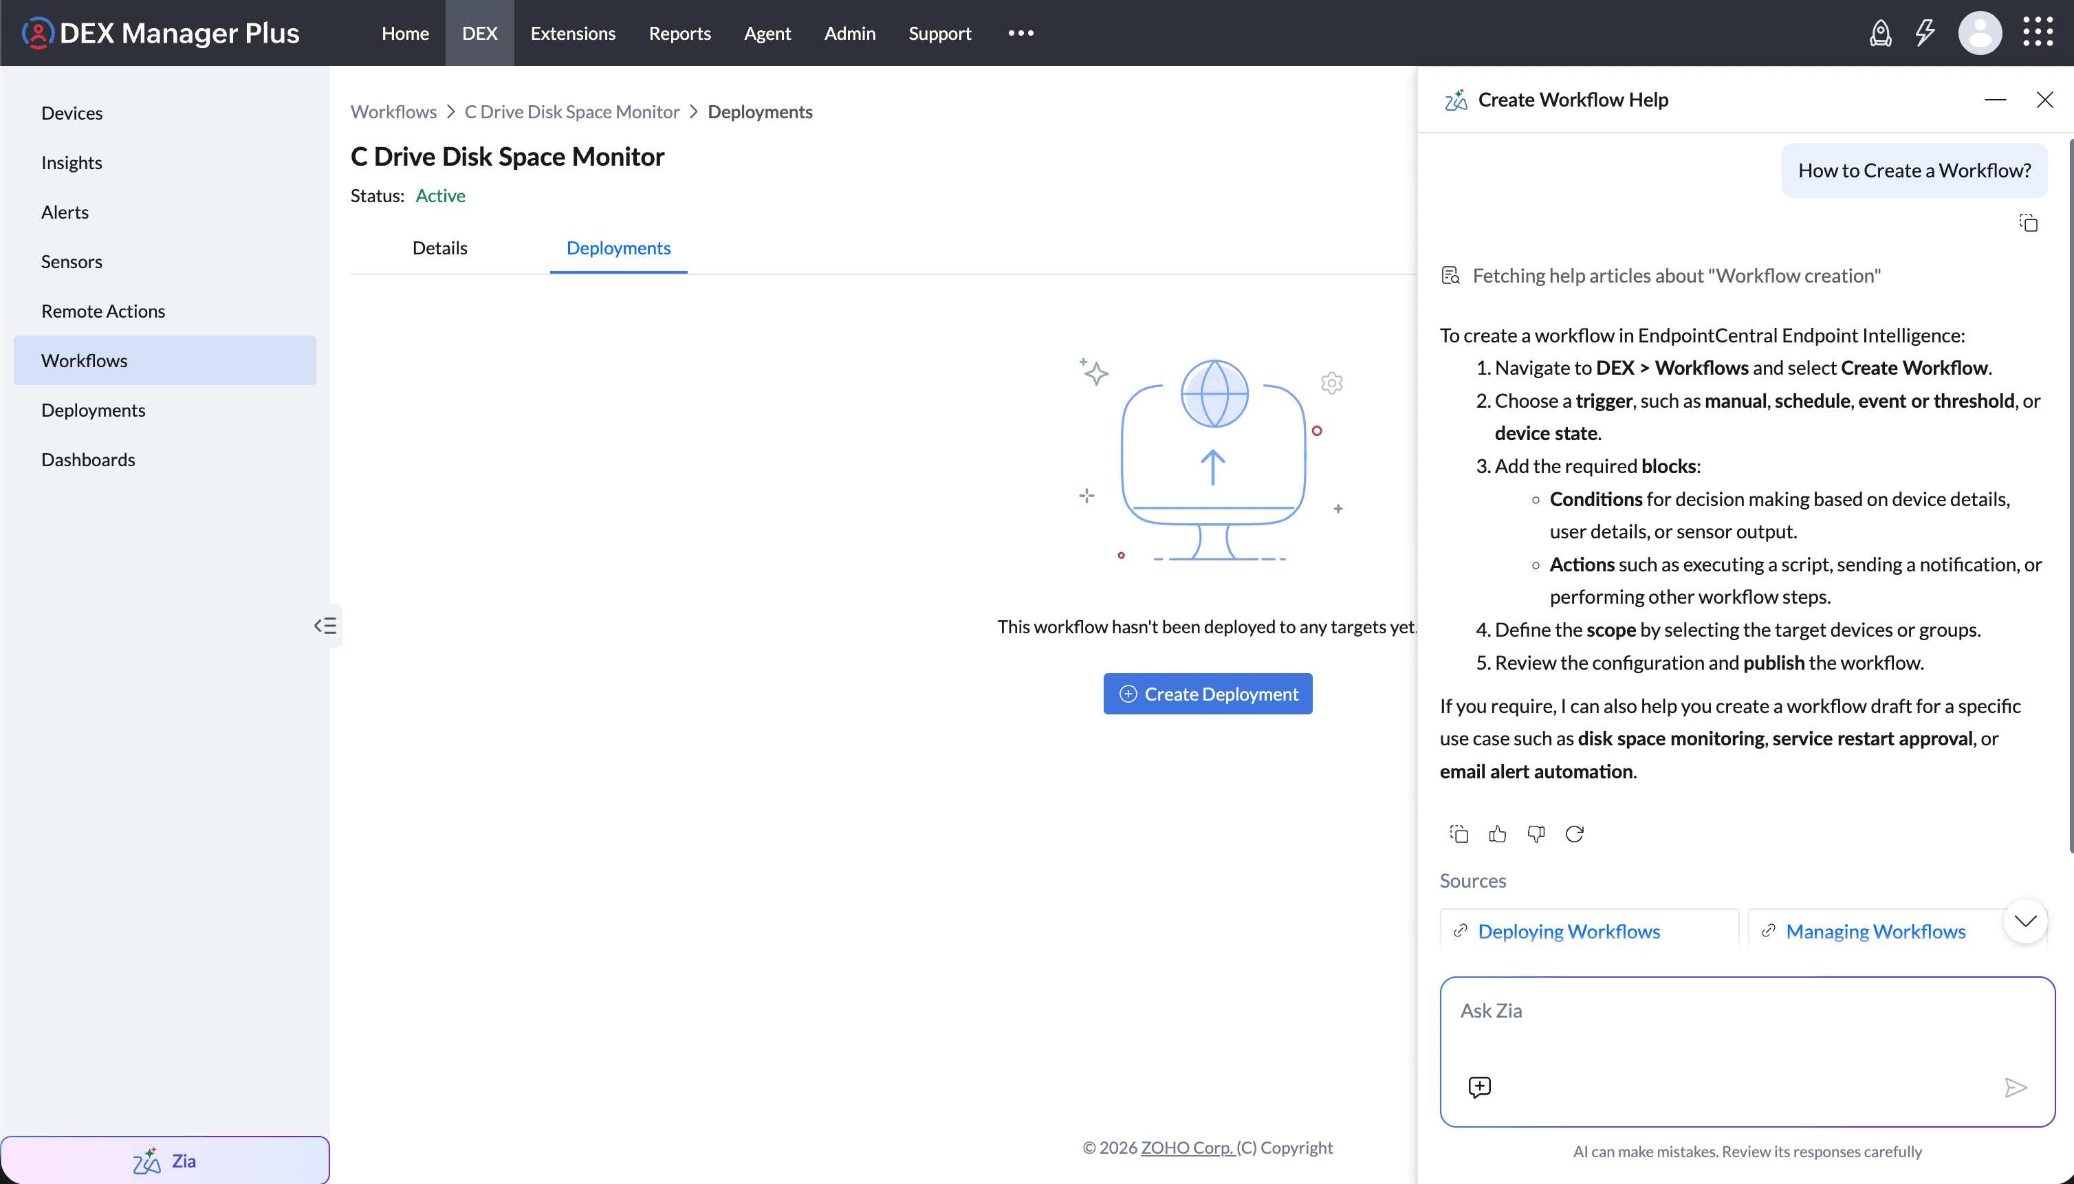Open the Support menu

coord(939,33)
